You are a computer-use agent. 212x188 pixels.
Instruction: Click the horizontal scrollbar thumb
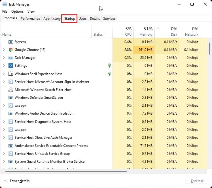66,172
